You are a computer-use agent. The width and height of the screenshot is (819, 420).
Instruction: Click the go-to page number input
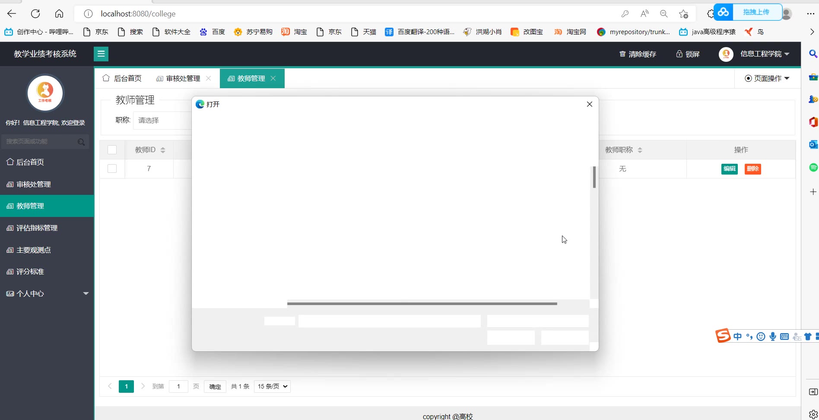pos(178,386)
